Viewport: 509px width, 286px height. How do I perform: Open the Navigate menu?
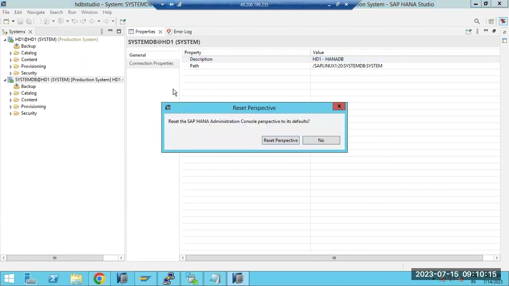[x=36, y=12]
